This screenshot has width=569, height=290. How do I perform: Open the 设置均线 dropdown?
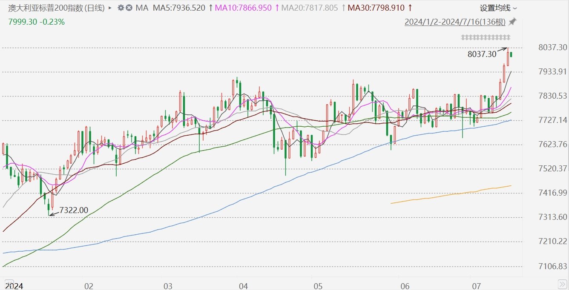(498, 8)
